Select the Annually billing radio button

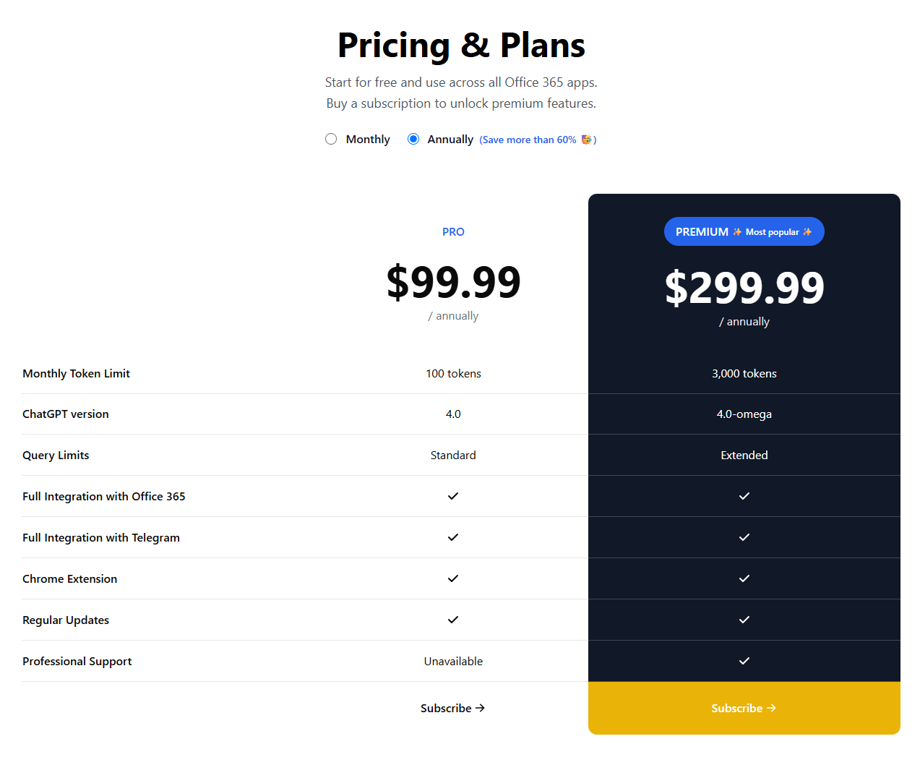(413, 139)
